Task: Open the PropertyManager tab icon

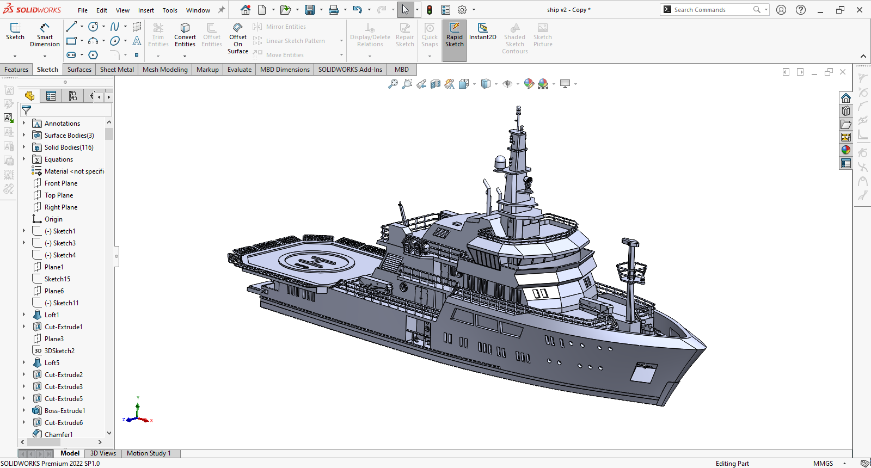Action: [51, 96]
